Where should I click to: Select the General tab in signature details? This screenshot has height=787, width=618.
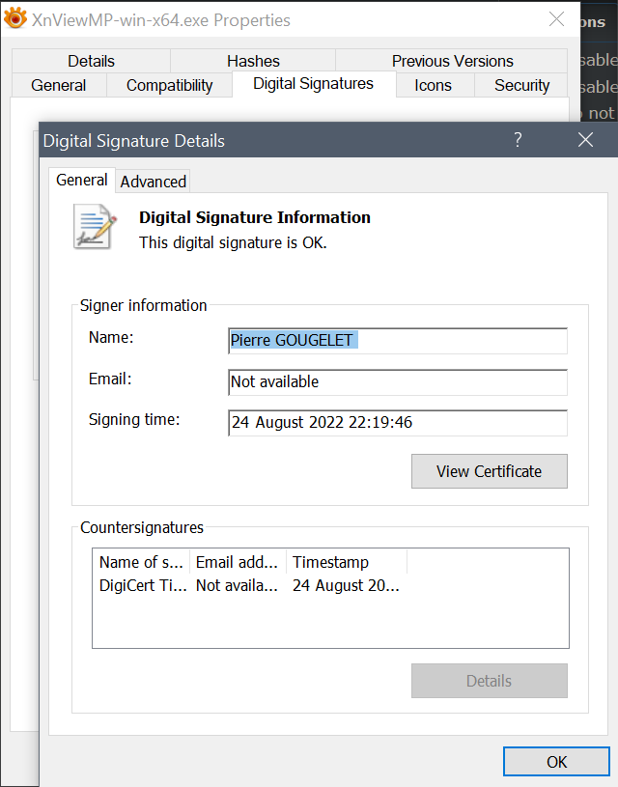tap(81, 181)
